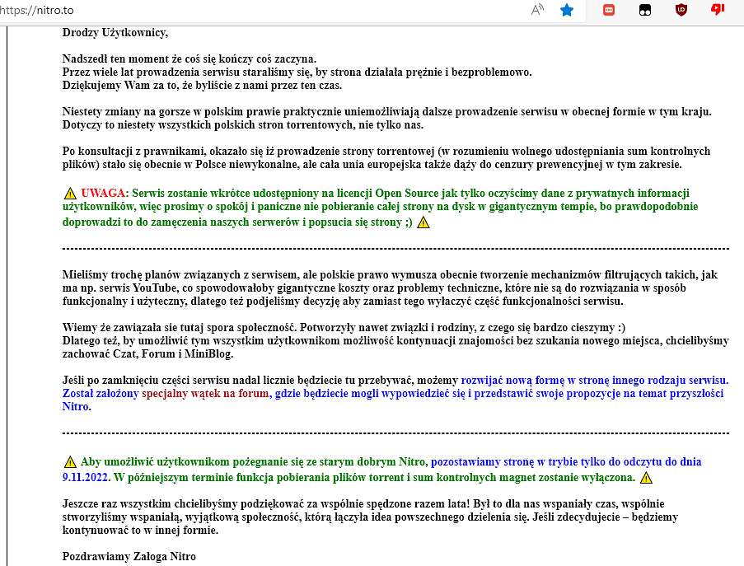This screenshot has width=744, height=566.
Task: Click the blue favorites star icon
Action: coord(567,10)
